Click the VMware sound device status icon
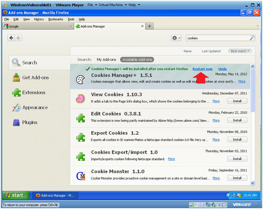Viewport: 263px width, 209px height. coord(213,205)
